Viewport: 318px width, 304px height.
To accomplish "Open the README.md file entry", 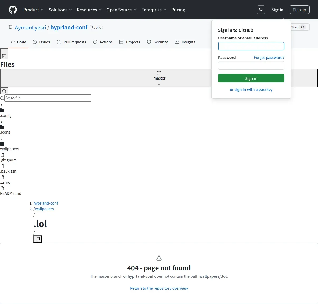I will tap(11, 193).
